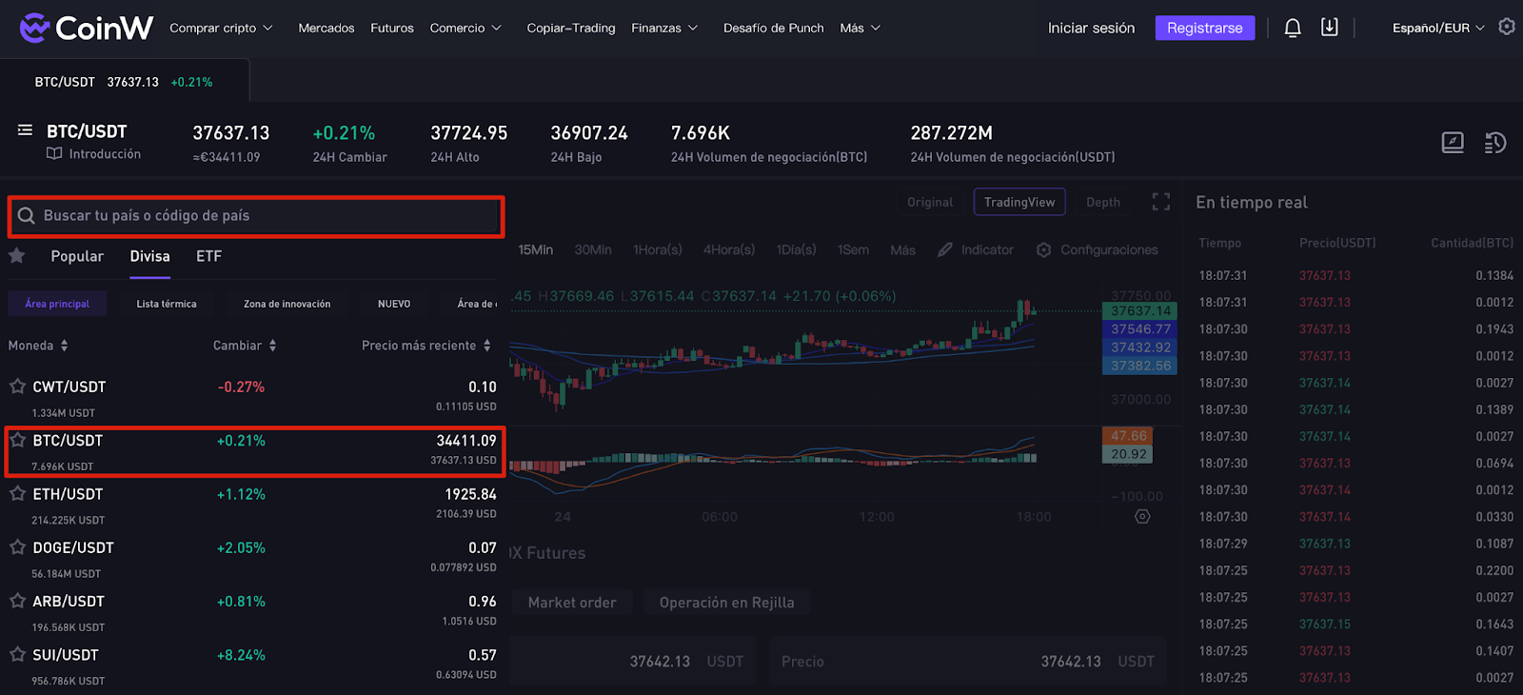The image size is (1523, 695).
Task: Open the order history clock icon
Action: click(1495, 143)
